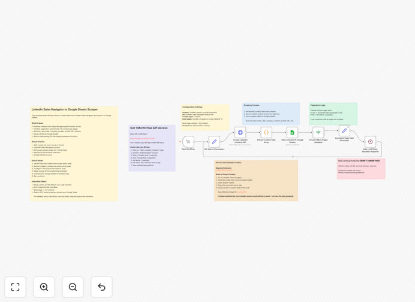Click the 'Rate Limit Delay Between Requests' label
This screenshot has height=302, width=415.
pyautogui.click(x=370, y=150)
